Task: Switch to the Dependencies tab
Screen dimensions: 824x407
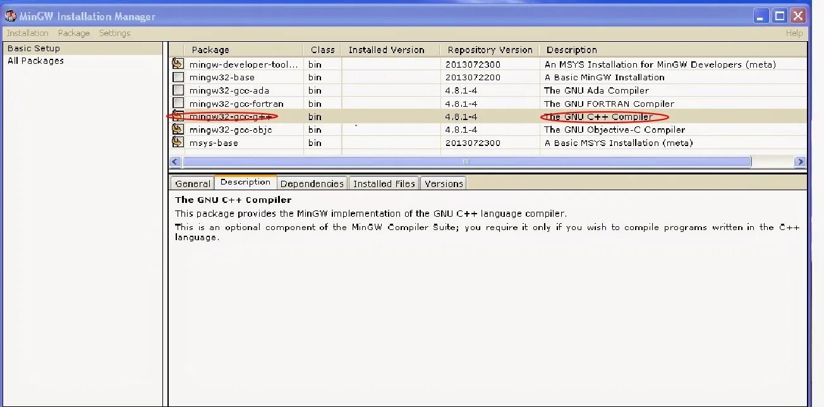Action: pyautogui.click(x=312, y=183)
